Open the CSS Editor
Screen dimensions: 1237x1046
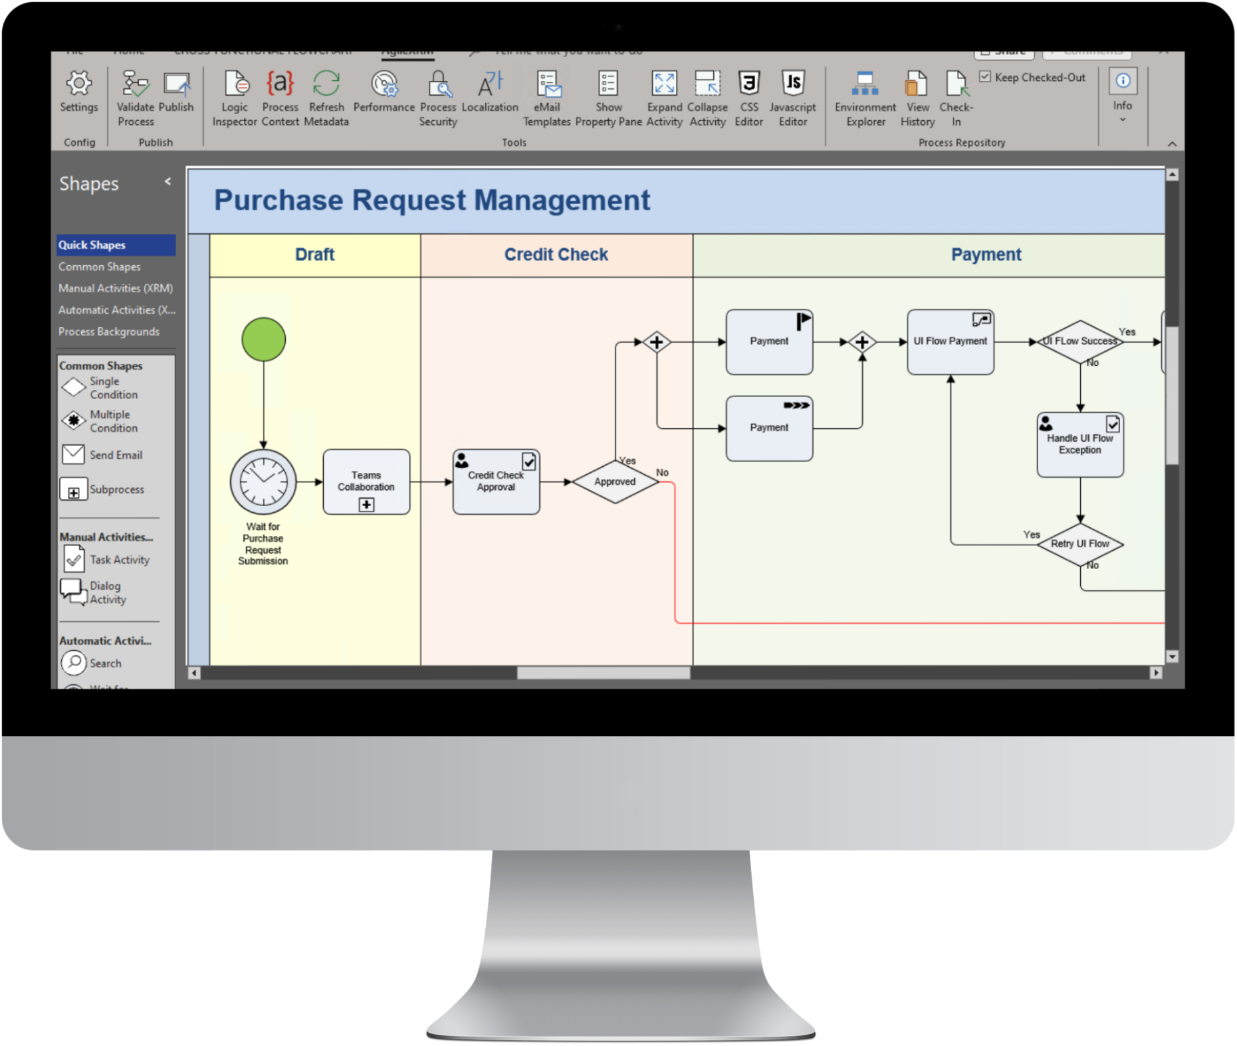point(748,98)
